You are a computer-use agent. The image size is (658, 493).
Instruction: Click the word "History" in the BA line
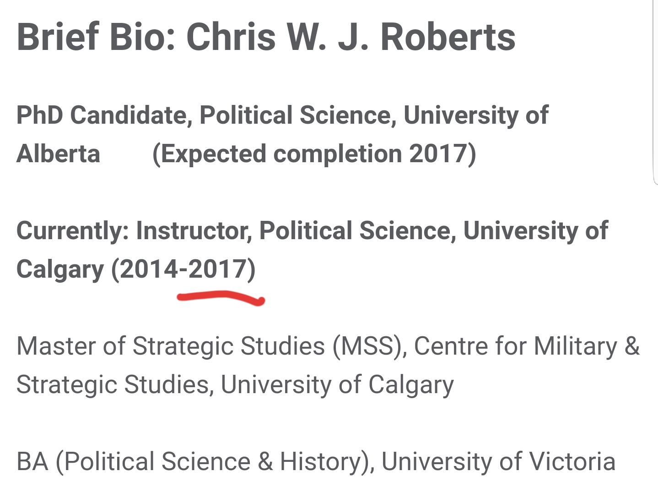(321, 462)
